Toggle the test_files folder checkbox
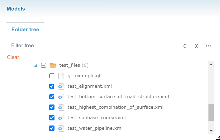This screenshot has height=140, width=220. coord(43,65)
